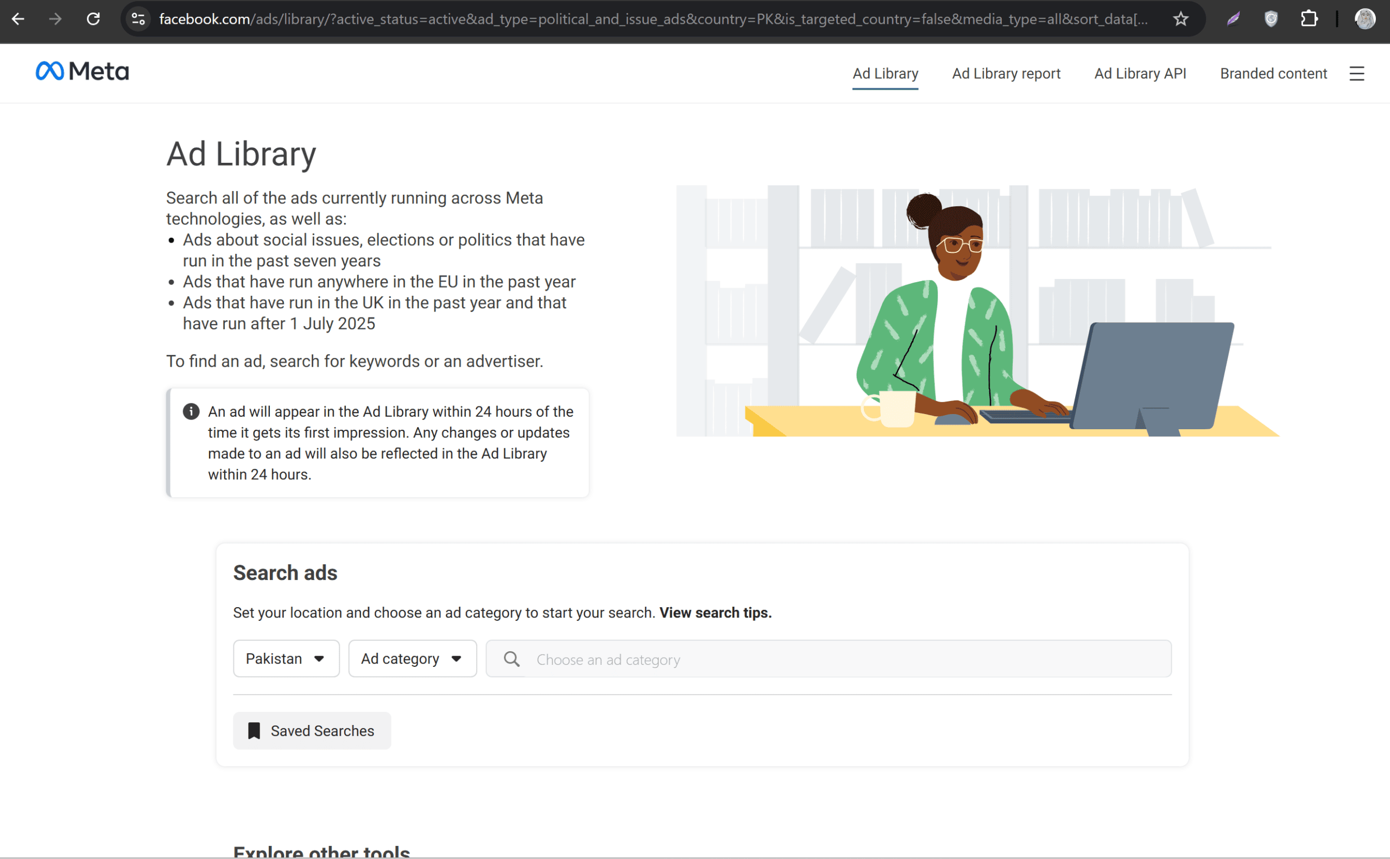Open the shield extension icon
The height and width of the screenshot is (859, 1390).
[x=1271, y=19]
